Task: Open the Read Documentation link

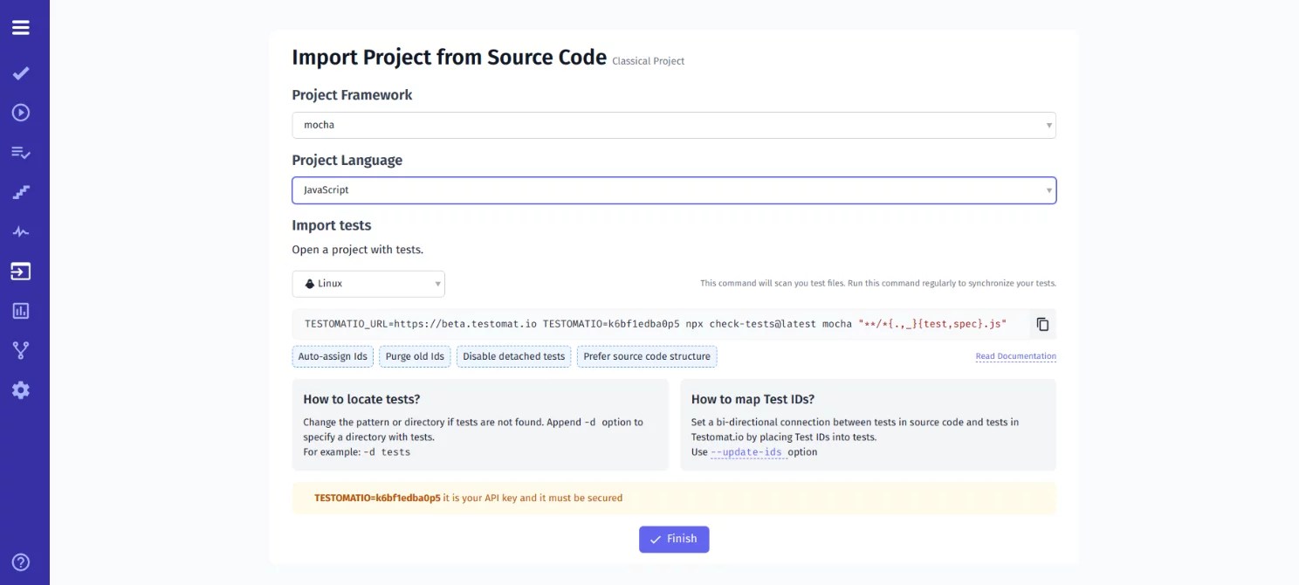Action: (x=1015, y=355)
